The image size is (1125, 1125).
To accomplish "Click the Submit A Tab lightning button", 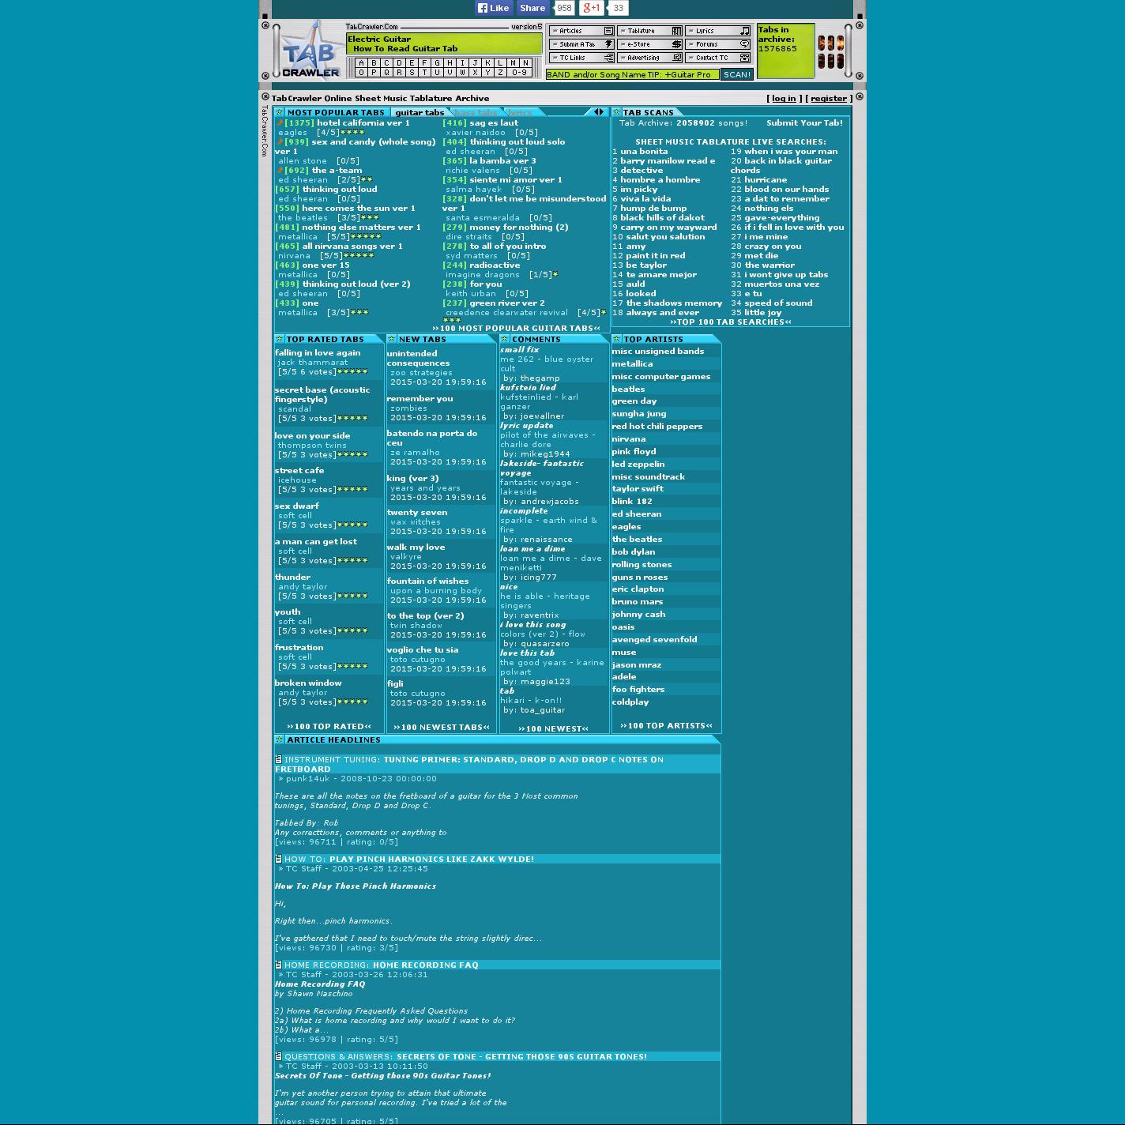I will click(x=608, y=44).
